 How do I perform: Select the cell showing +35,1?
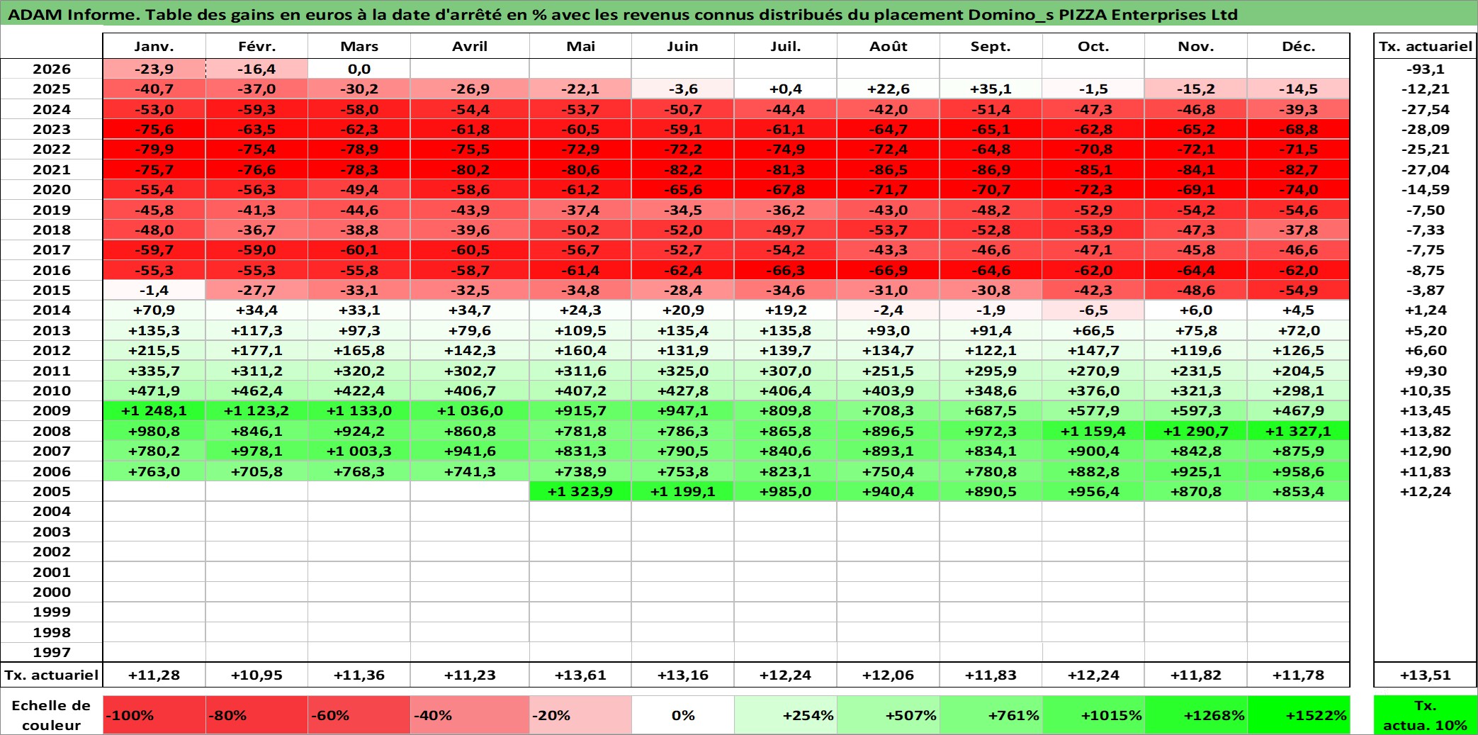tap(991, 89)
